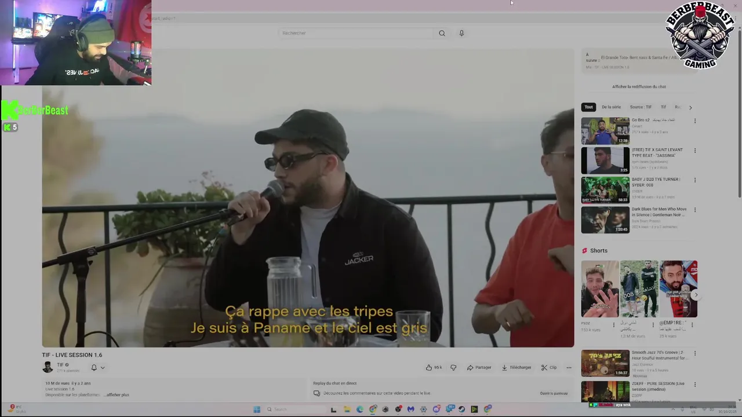Create a clip with the Clip scissors button
Image resolution: width=742 pixels, height=417 pixels.
coord(549,367)
